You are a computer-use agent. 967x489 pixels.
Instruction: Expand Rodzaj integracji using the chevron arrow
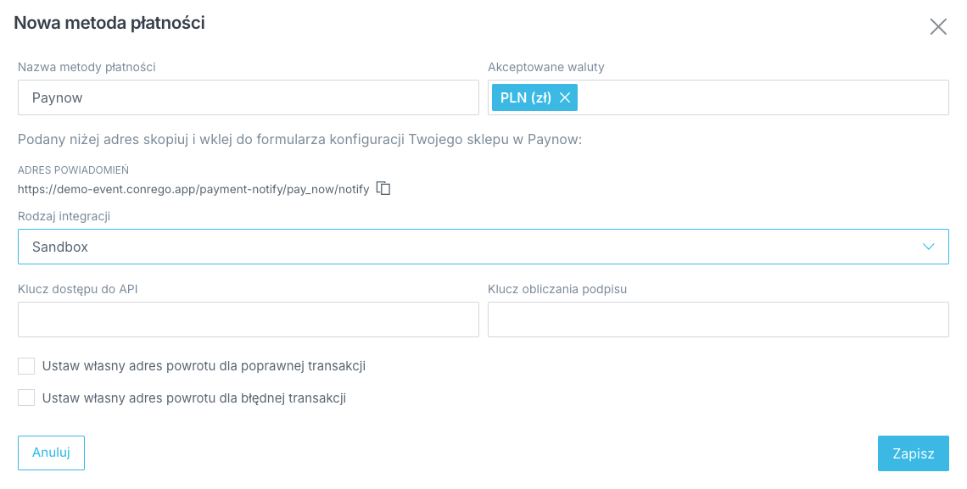(929, 247)
